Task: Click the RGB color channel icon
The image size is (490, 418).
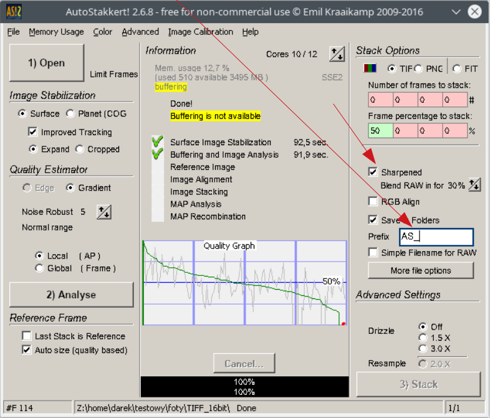Action: click(370, 68)
